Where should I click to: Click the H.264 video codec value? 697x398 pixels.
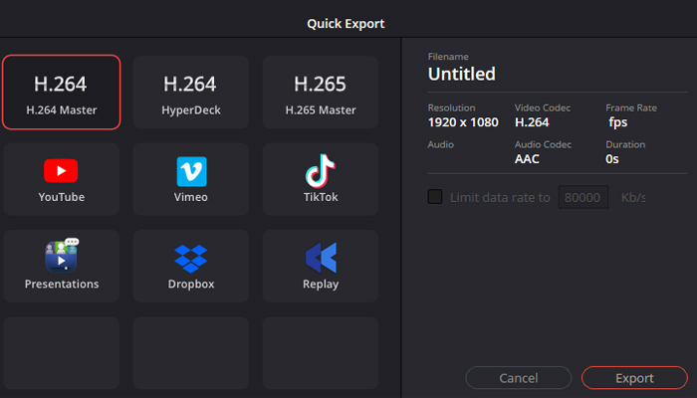coord(532,122)
